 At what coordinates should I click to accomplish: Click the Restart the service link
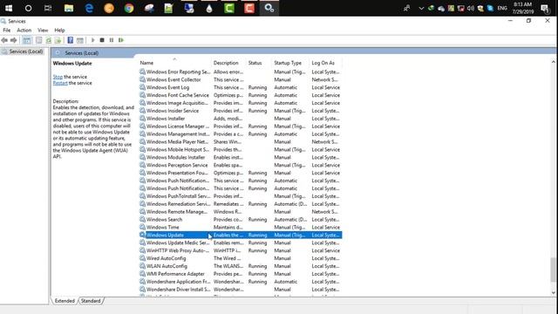point(60,83)
